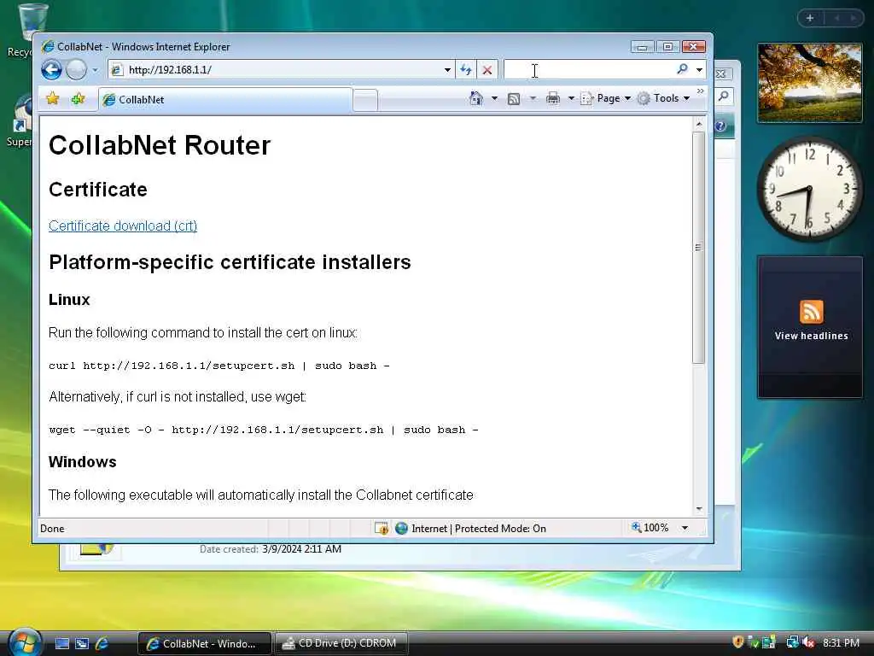Click 'Internet | Protected Mode: On' status text
874x656 pixels.
pos(479,528)
